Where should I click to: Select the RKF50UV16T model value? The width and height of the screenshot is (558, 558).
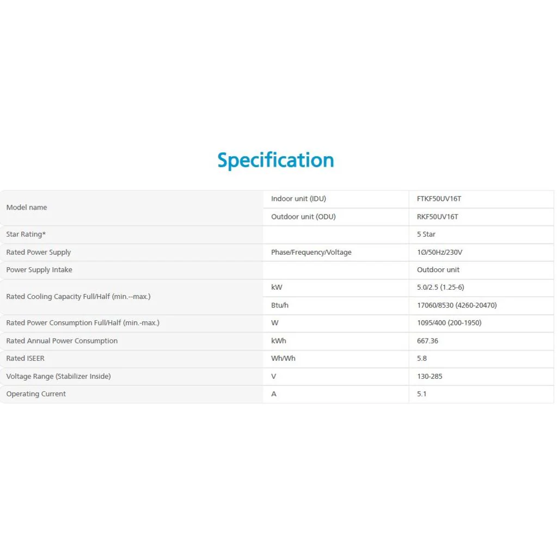coord(437,217)
